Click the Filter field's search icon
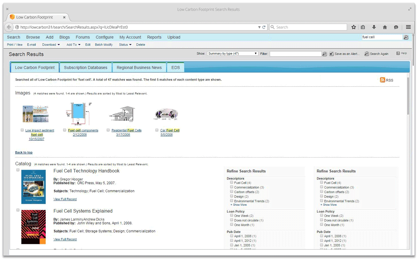The image size is (418, 260). [x=324, y=54]
